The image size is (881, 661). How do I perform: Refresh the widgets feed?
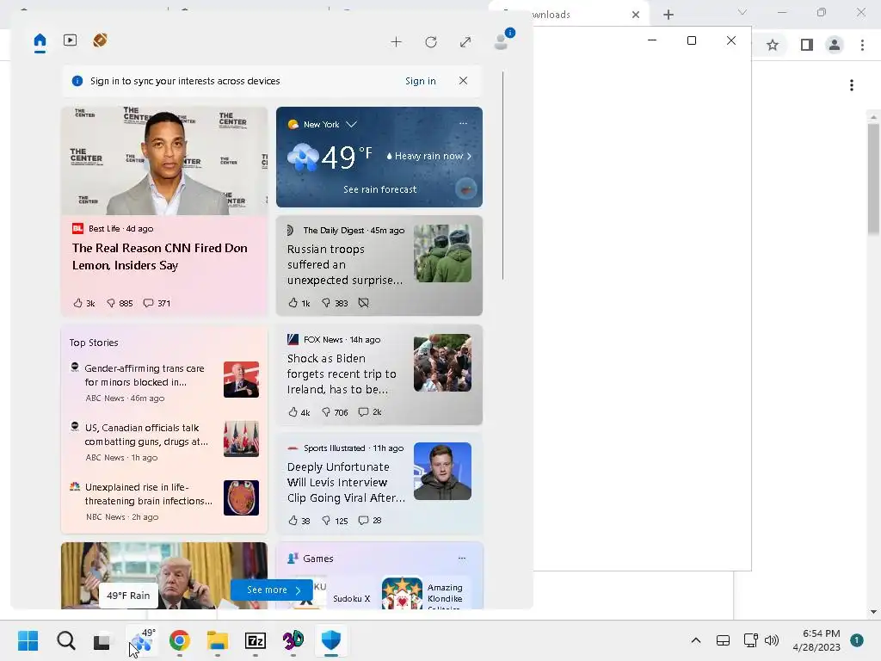(431, 41)
